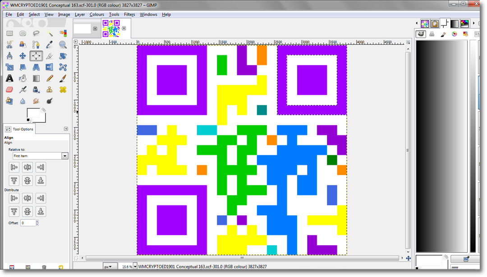Click the active Alignment tool in toolbox
This screenshot has width=487, height=277.
click(36, 56)
